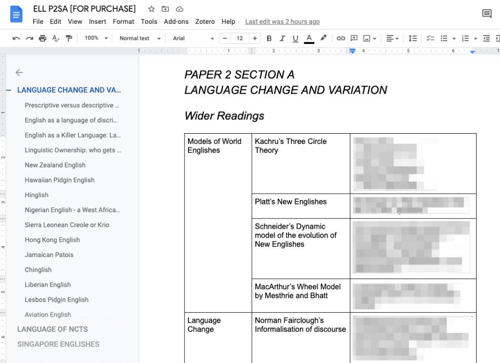
Task: Click the Paint format tool
Action: (69, 38)
